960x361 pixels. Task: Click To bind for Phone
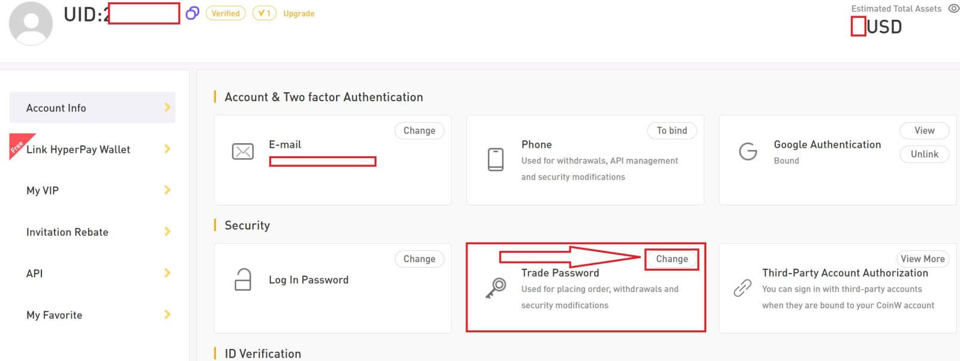coord(672,131)
